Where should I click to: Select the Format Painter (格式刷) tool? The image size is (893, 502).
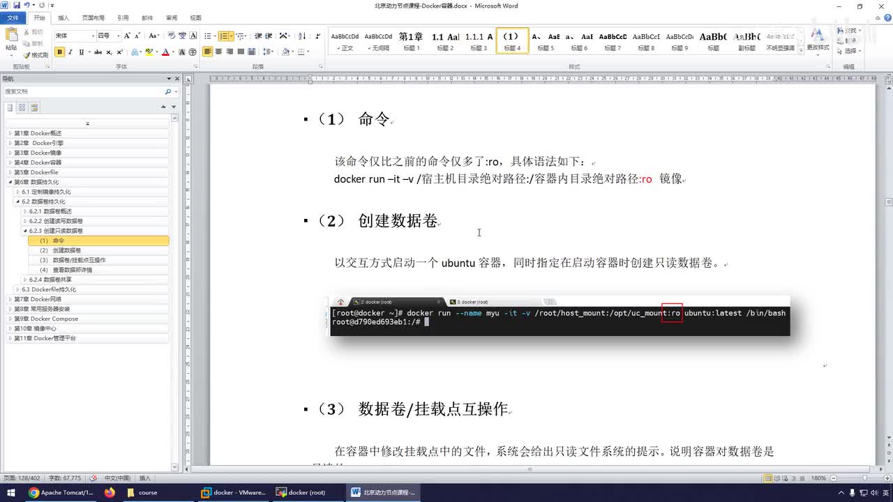pos(36,55)
